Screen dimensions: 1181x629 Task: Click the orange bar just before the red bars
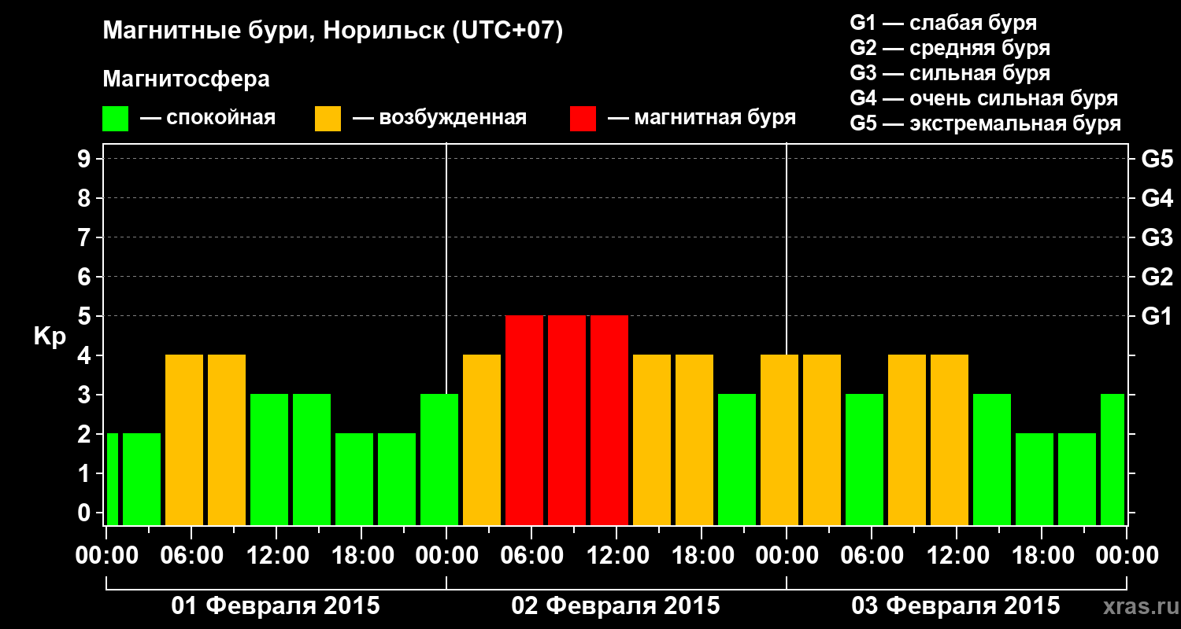[482, 440]
